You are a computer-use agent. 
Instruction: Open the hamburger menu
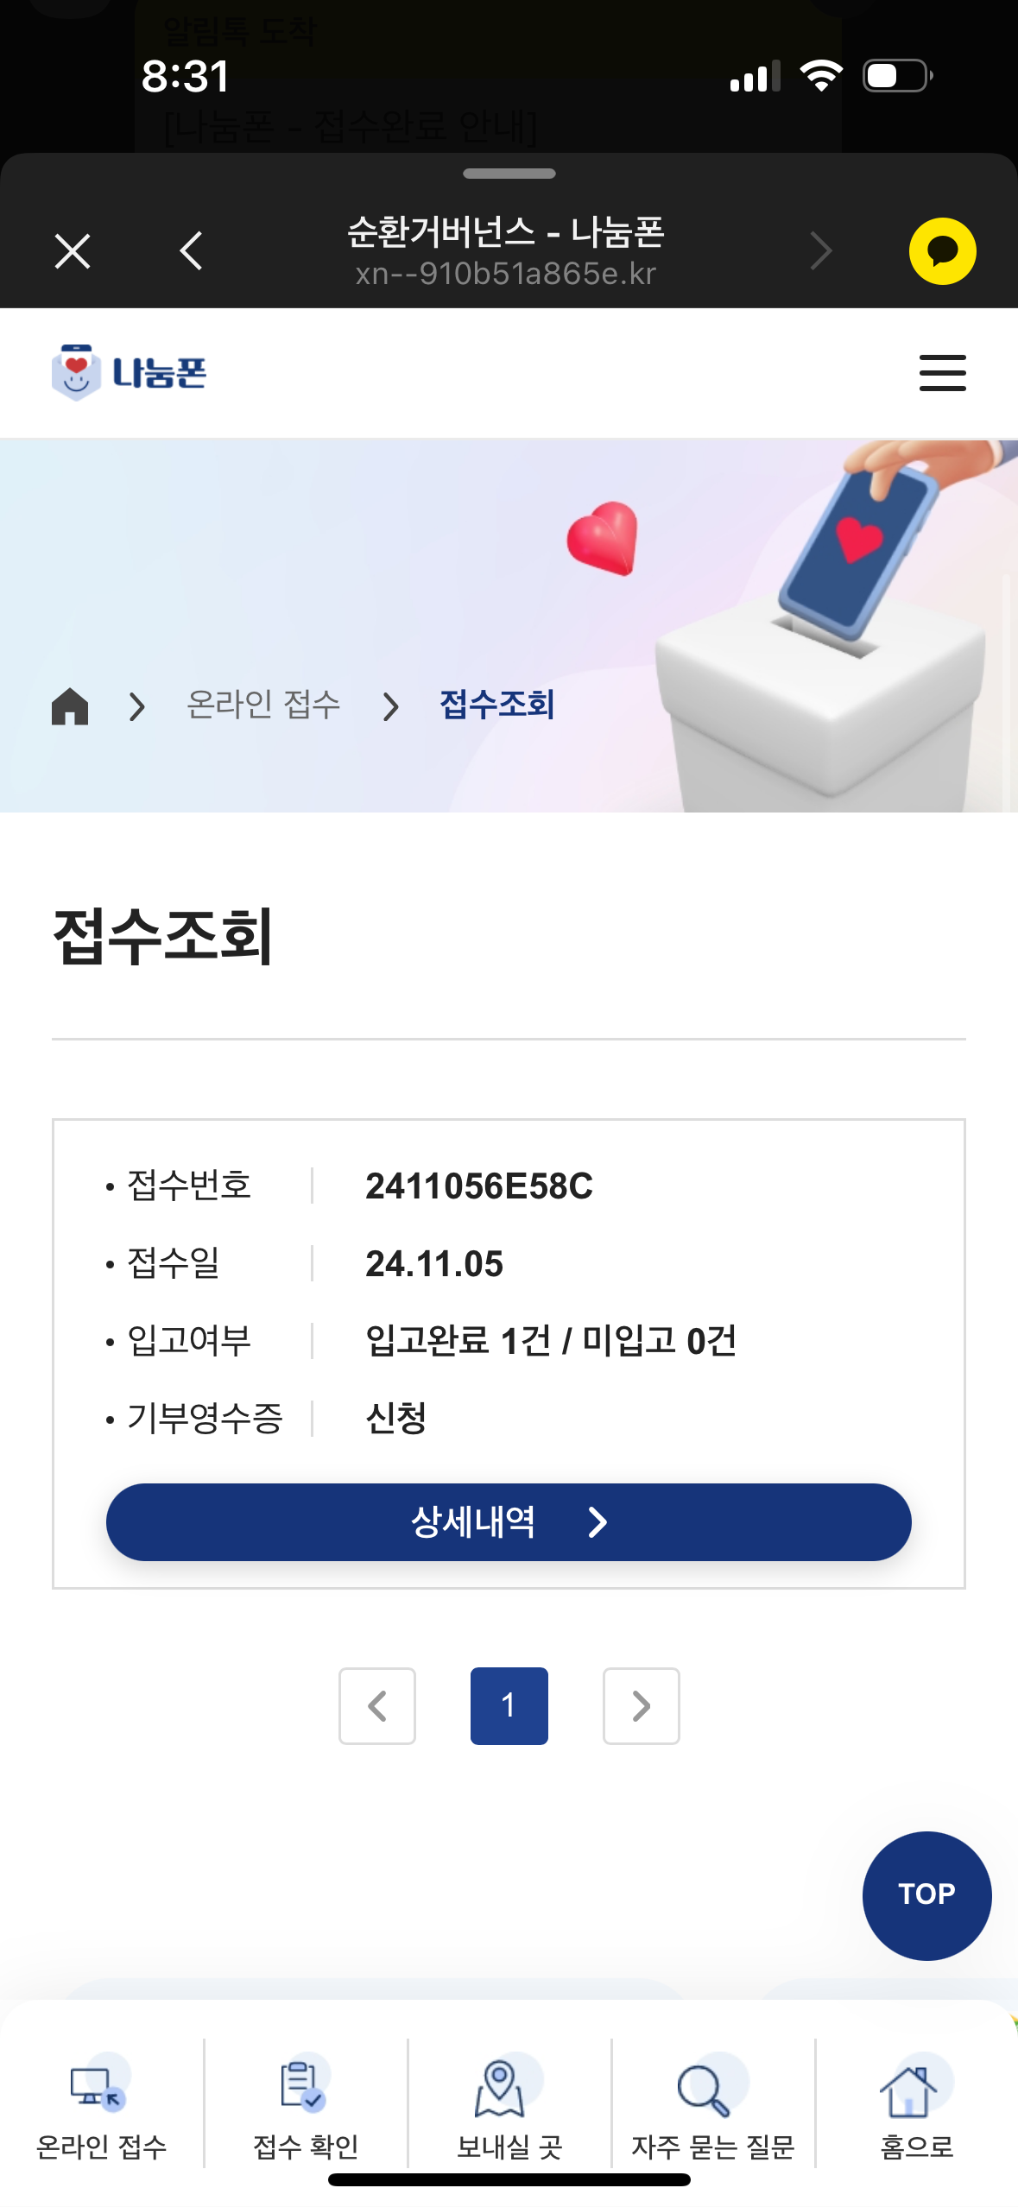point(942,373)
